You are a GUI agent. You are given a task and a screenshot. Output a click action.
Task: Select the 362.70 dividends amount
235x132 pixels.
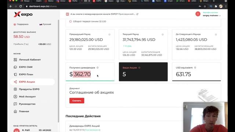(x=82, y=74)
